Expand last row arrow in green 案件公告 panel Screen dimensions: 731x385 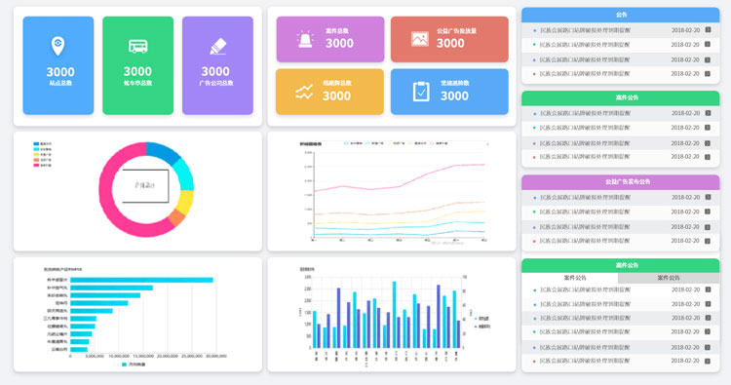coord(708,157)
